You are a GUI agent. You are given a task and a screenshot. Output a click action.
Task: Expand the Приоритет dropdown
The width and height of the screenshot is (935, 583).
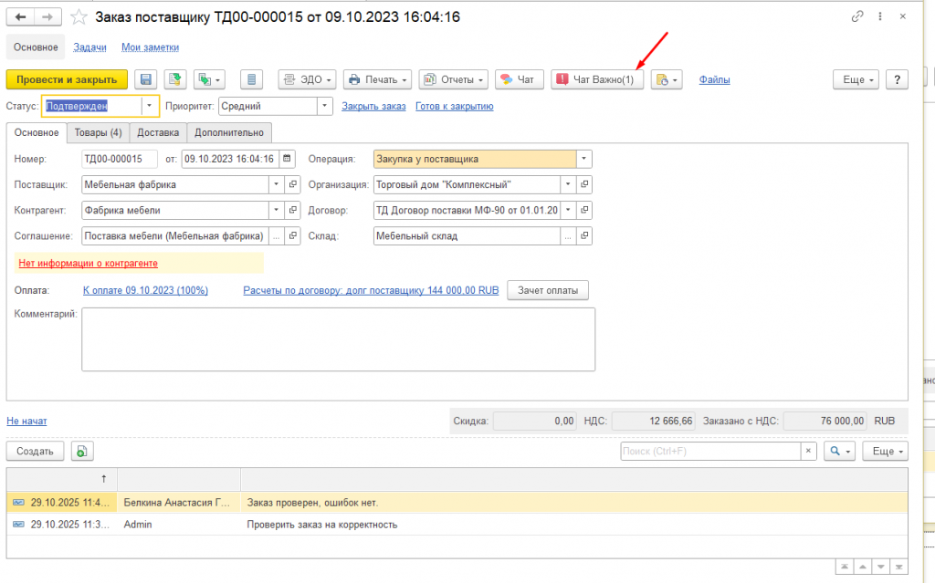coord(324,106)
